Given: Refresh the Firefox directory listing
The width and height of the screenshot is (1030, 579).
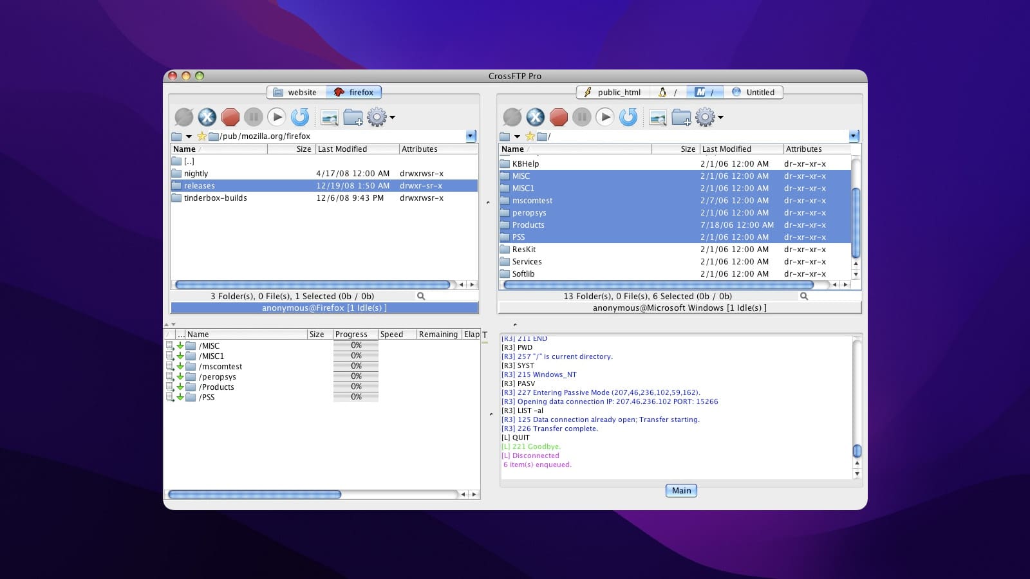Looking at the screenshot, I should [x=301, y=118].
